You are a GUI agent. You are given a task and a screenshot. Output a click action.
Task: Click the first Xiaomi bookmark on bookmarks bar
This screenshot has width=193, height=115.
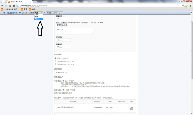tap(9, 9)
